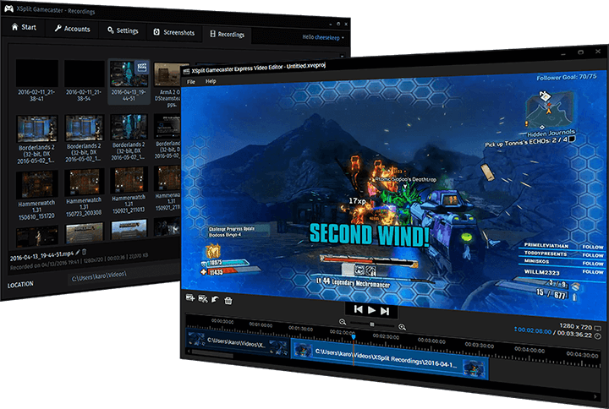Click the clock icon beside the total duration
The height and width of the screenshot is (409, 609).
tap(598, 336)
